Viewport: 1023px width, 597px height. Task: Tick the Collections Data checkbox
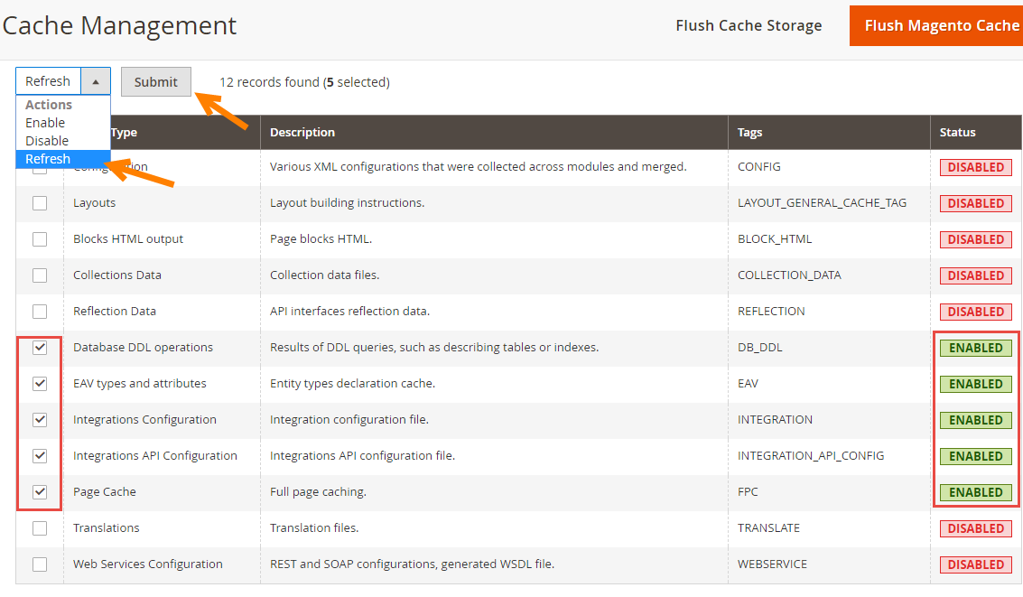pyautogui.click(x=40, y=275)
